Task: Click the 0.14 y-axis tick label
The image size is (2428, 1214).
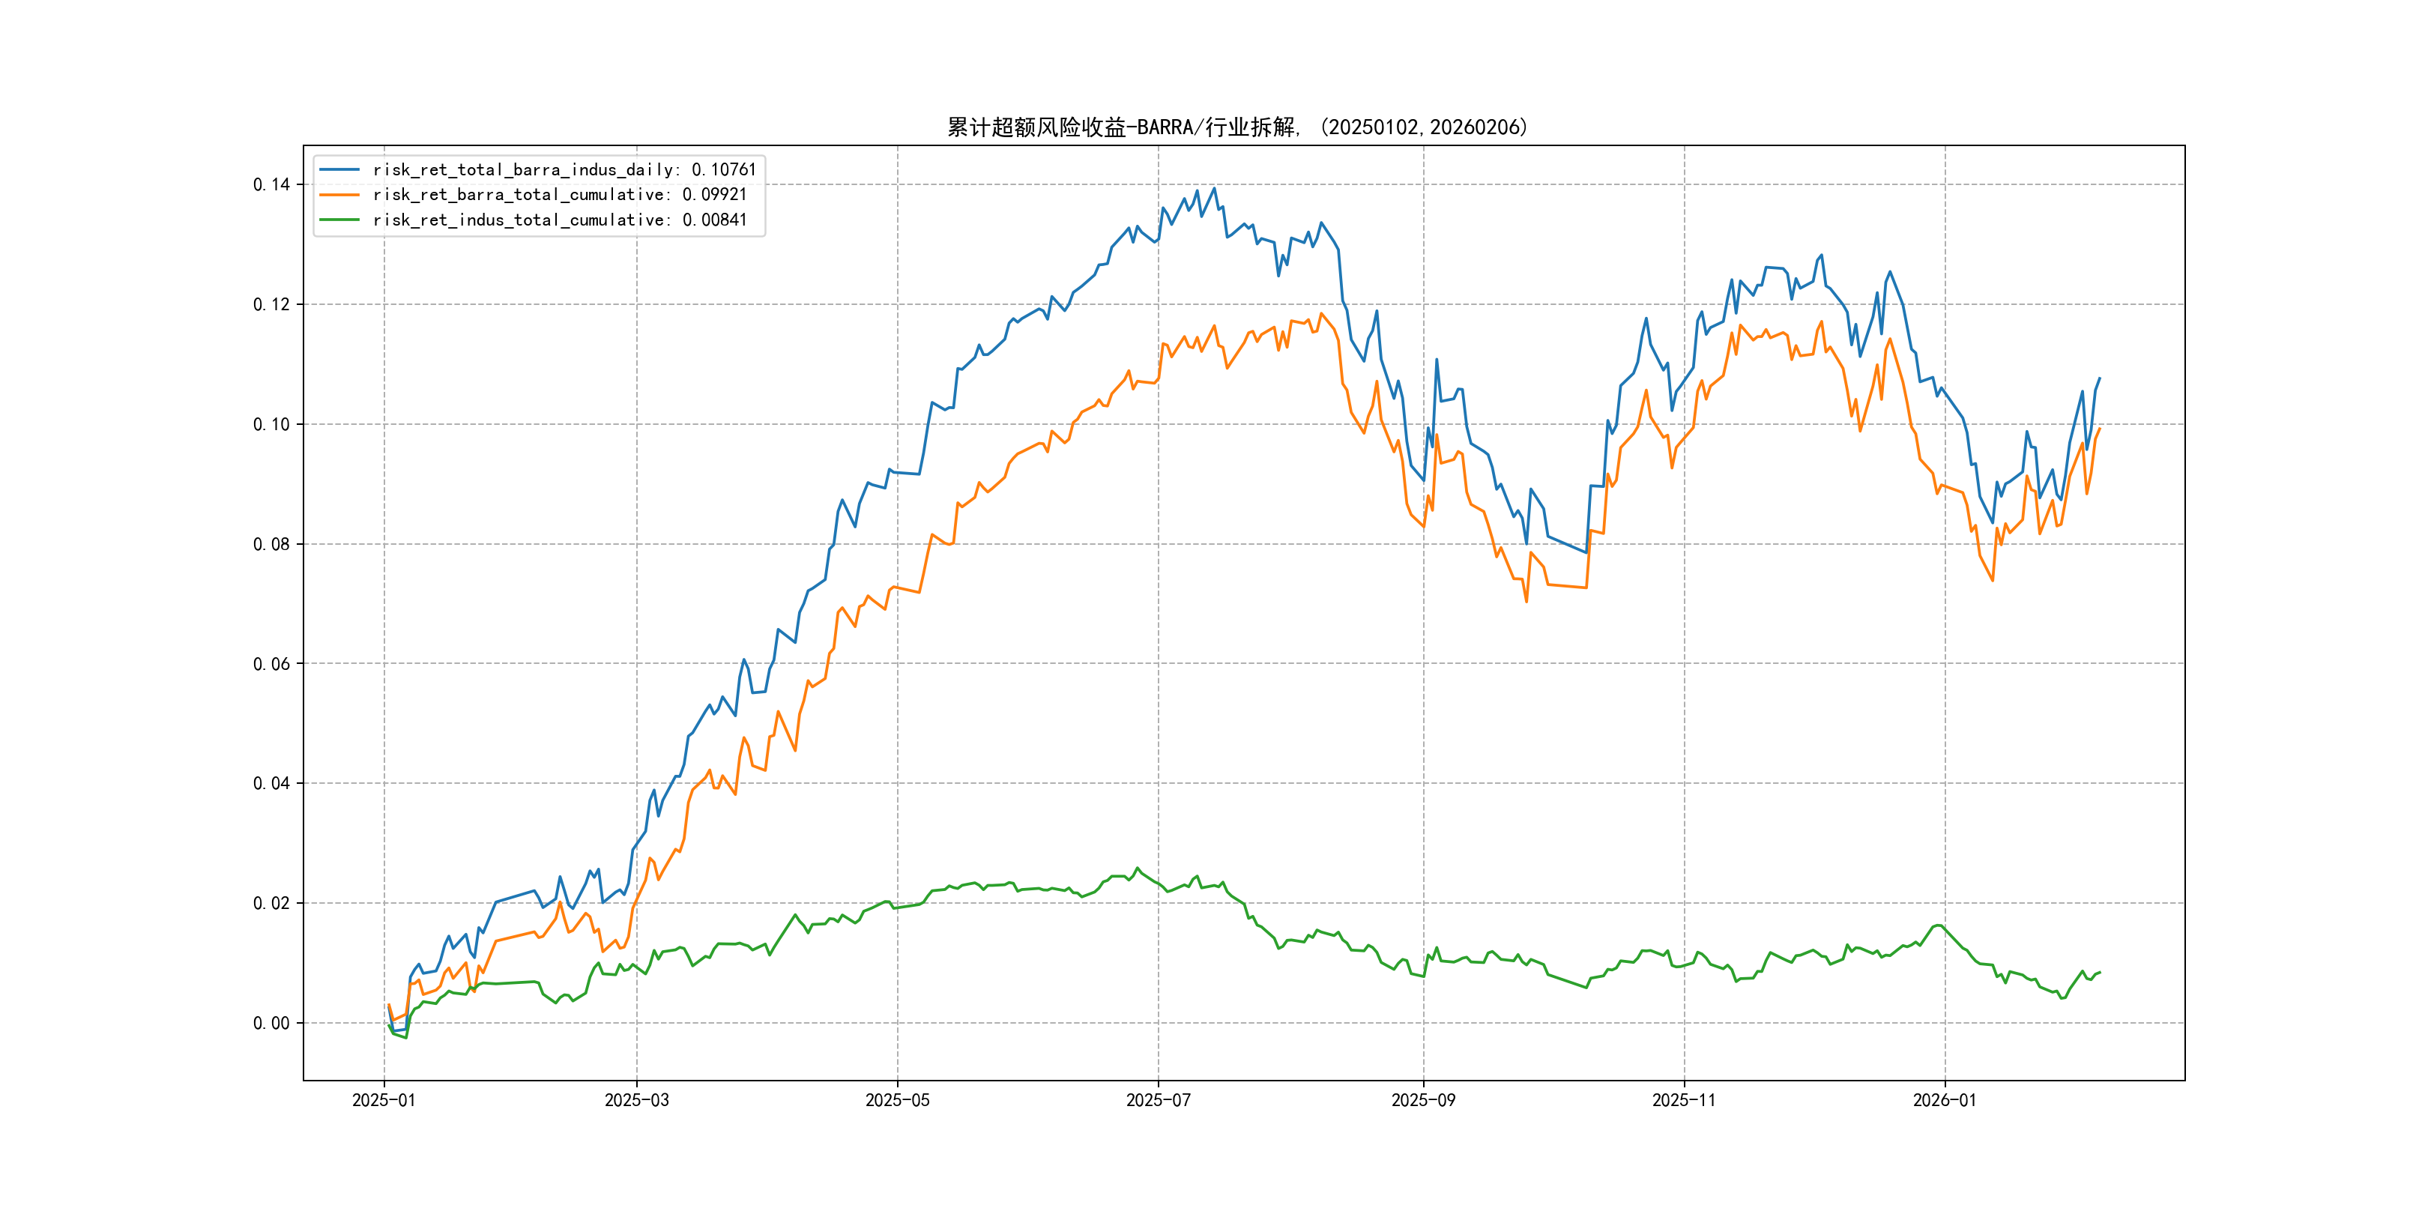Action: 271,185
